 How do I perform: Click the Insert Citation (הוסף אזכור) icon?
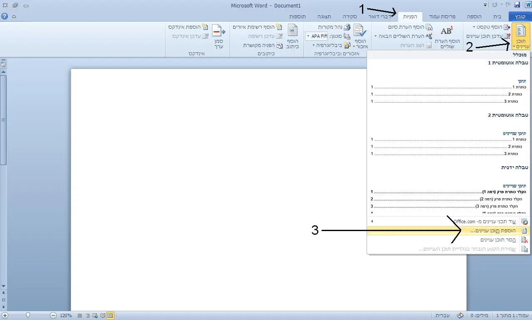click(360, 32)
